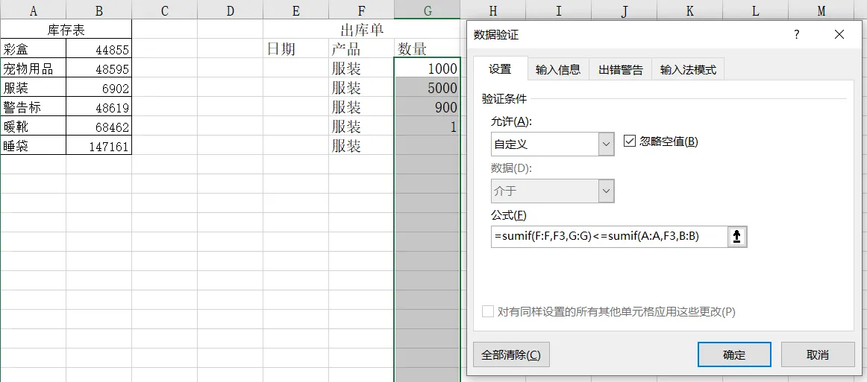Image resolution: width=867 pixels, height=382 pixels.
Task: Click the help question mark in dialog
Action: coord(796,35)
